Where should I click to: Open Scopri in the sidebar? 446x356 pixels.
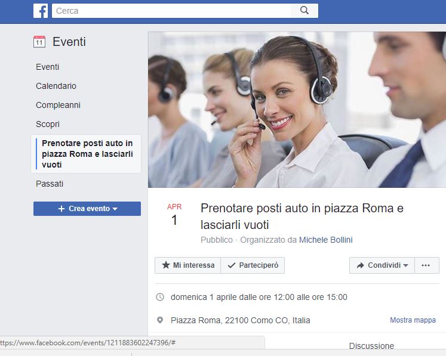click(x=48, y=124)
